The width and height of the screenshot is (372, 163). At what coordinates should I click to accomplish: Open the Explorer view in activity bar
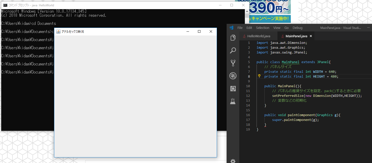(x=233, y=38)
